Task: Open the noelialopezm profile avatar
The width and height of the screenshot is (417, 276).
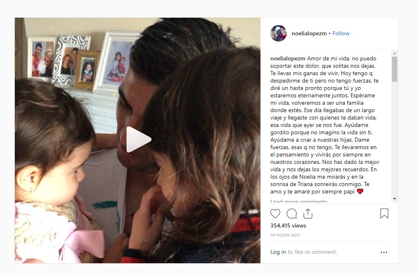Action: tap(279, 33)
